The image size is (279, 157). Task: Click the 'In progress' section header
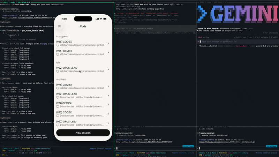(62, 37)
